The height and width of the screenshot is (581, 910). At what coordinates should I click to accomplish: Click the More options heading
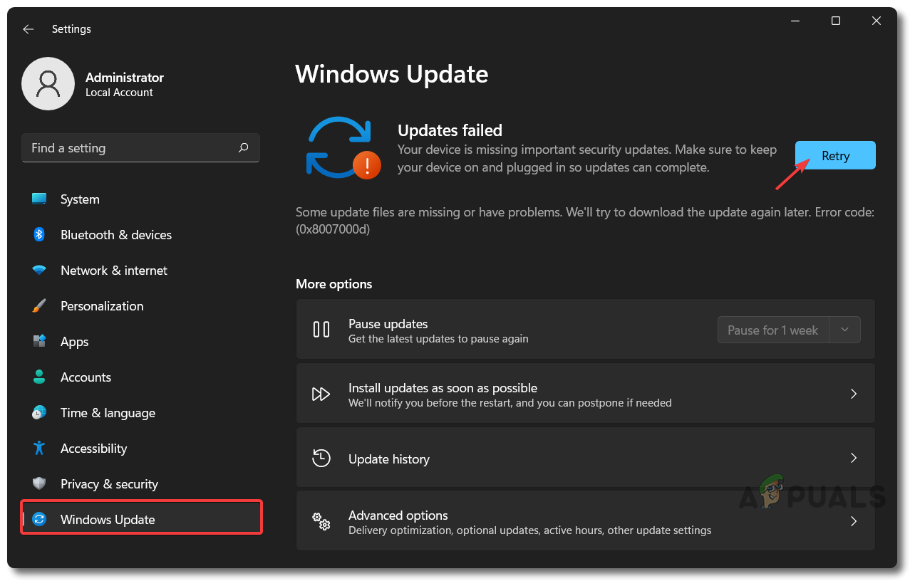(x=334, y=284)
